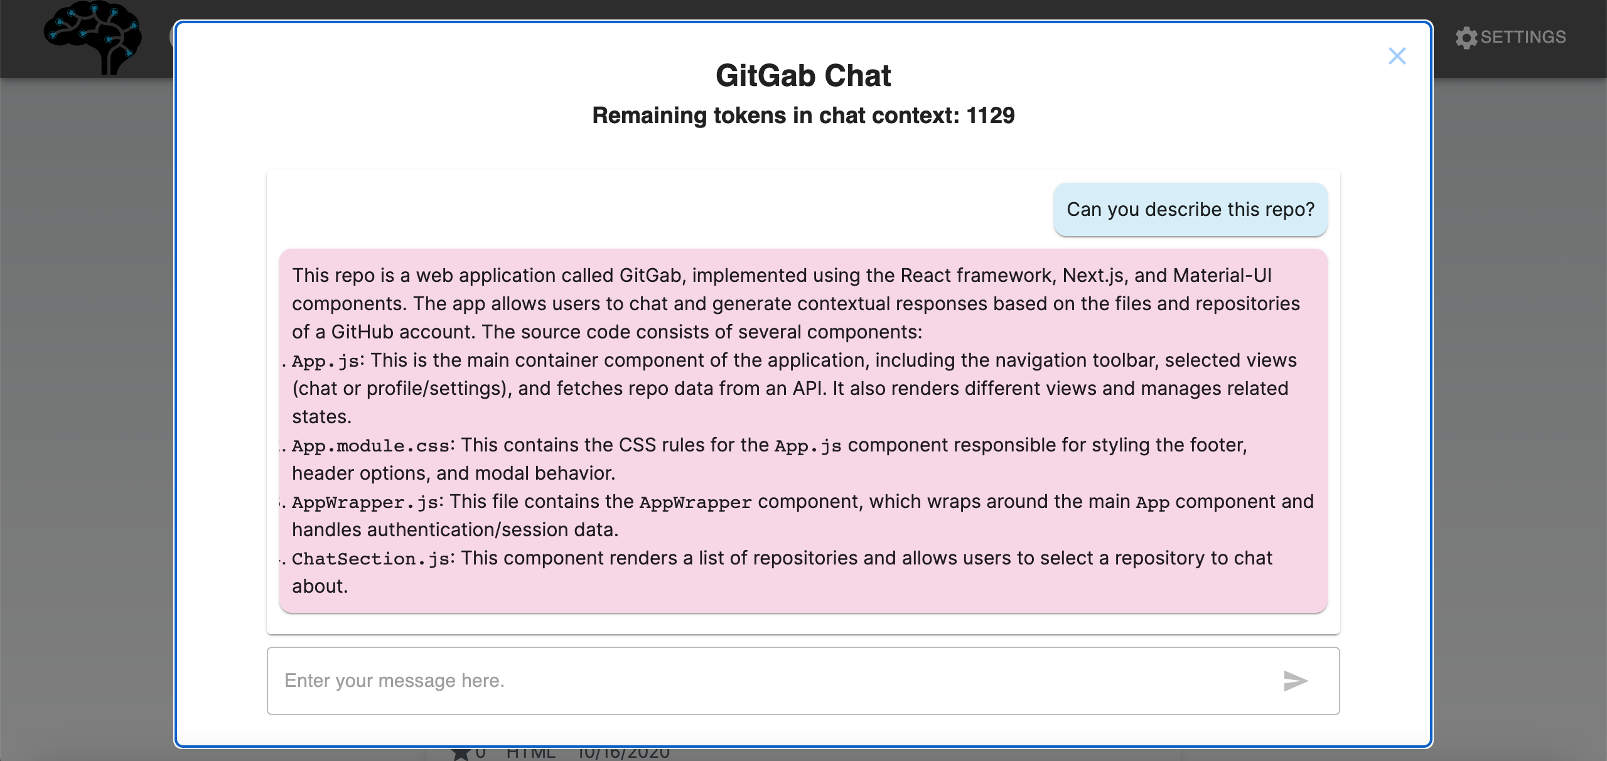Click the settings gear icon
Viewport: 1607px width, 761px height.
pos(1466,38)
